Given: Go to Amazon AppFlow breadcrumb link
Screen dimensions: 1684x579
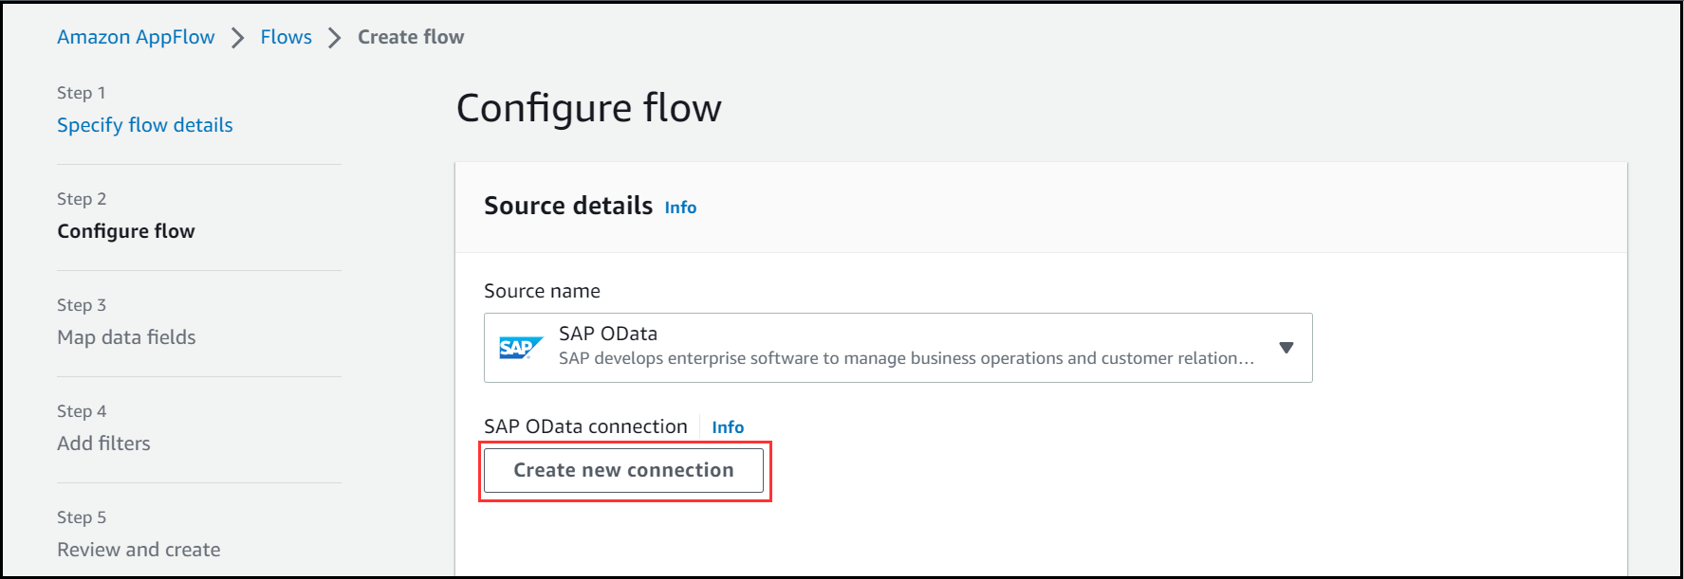Looking at the screenshot, I should coord(136,37).
